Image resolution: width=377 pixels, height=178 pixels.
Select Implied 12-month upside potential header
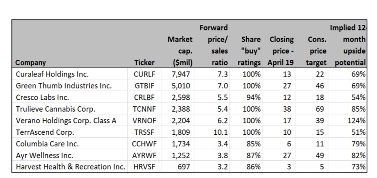coord(348,45)
